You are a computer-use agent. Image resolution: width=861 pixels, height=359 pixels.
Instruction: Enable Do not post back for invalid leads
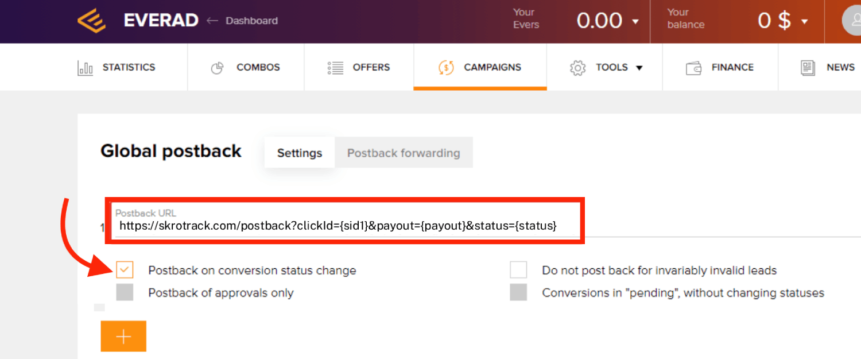click(x=518, y=269)
